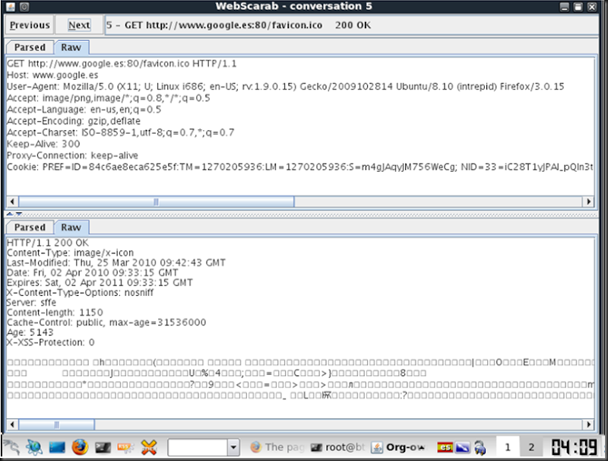Click the 'Server: sffe' response header
Image resolution: width=608 pixels, height=461 pixels.
point(31,303)
